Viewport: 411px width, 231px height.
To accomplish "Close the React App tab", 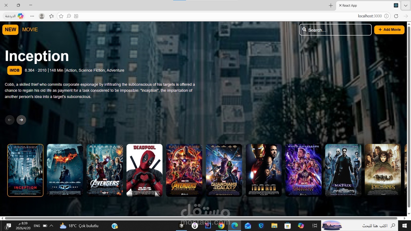I will (x=340, y=5).
